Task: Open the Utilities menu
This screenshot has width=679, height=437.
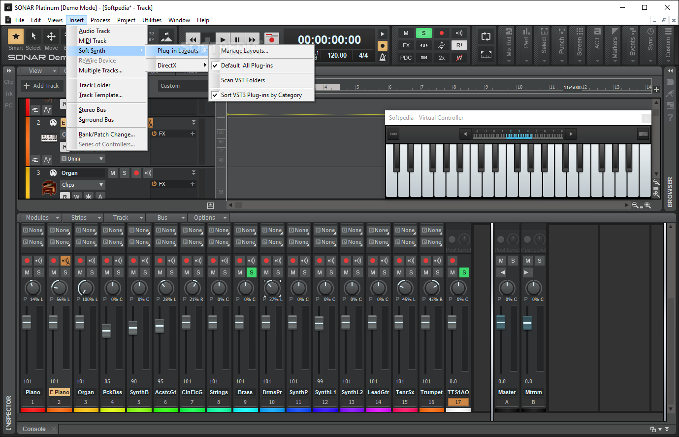Action: click(152, 20)
